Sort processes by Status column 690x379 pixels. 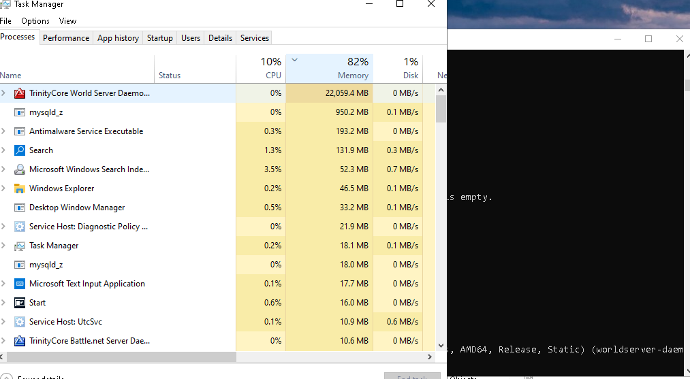[195, 69]
